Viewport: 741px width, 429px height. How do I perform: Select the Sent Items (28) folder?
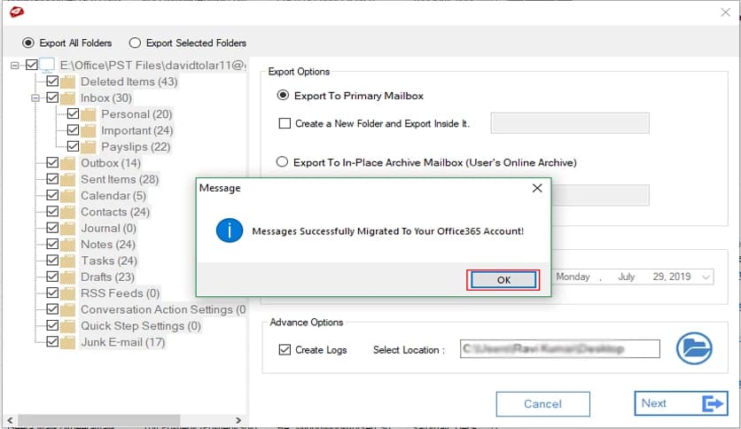point(120,180)
